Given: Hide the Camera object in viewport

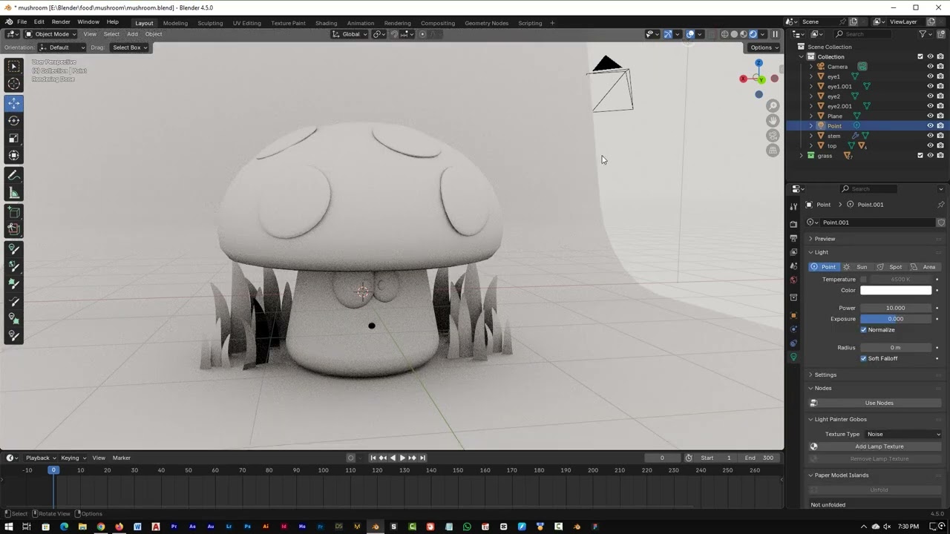Looking at the screenshot, I should [x=930, y=67].
